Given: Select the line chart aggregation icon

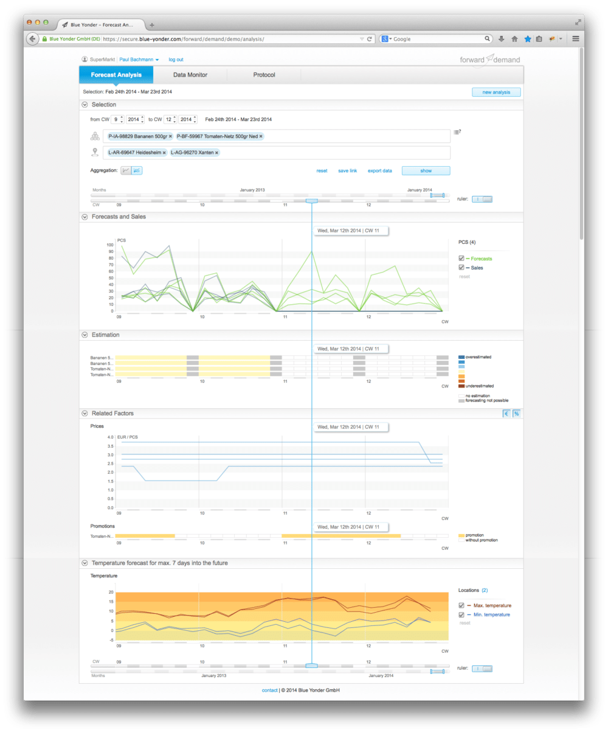Looking at the screenshot, I should (x=126, y=171).
